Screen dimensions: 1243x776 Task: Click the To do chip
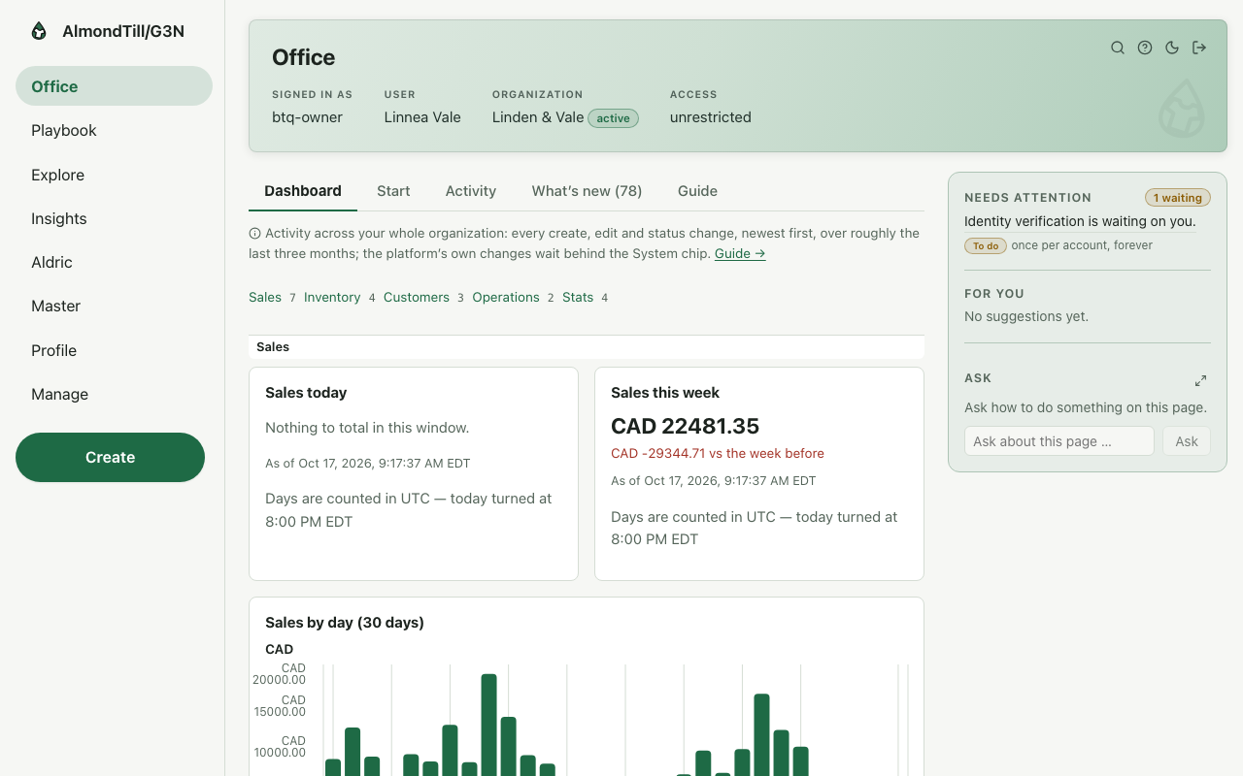tap(986, 245)
